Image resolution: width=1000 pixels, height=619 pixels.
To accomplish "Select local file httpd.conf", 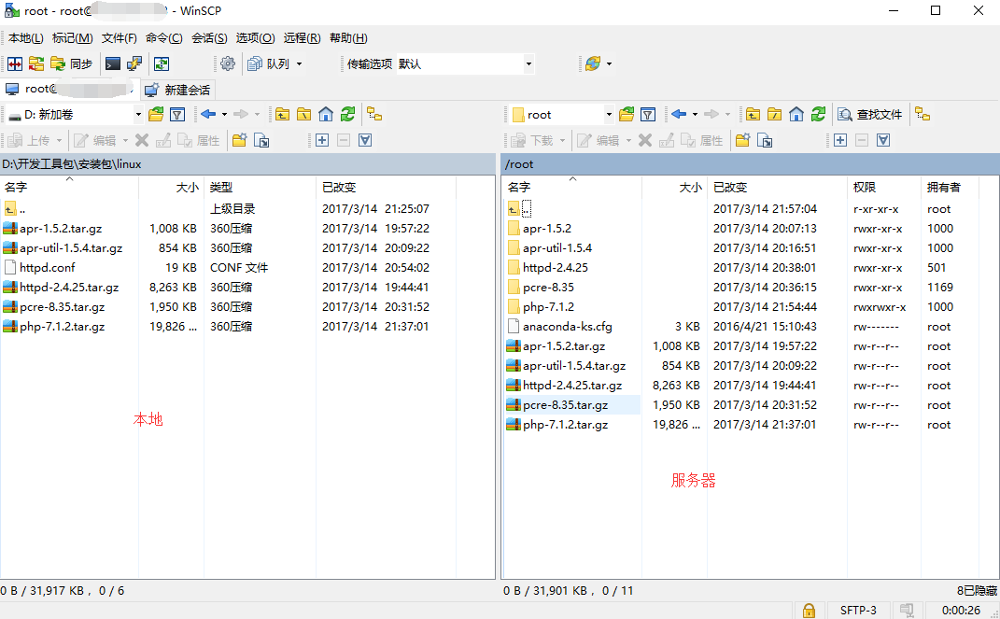I will point(48,268).
